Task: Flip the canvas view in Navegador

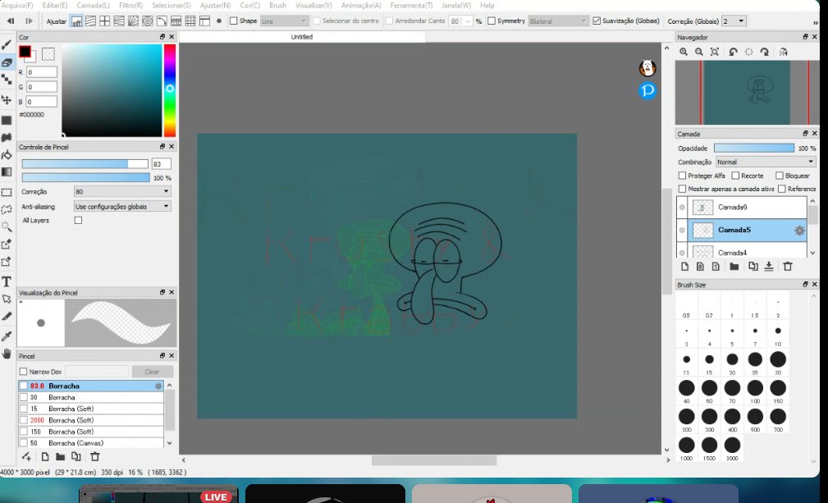Action: pos(783,52)
